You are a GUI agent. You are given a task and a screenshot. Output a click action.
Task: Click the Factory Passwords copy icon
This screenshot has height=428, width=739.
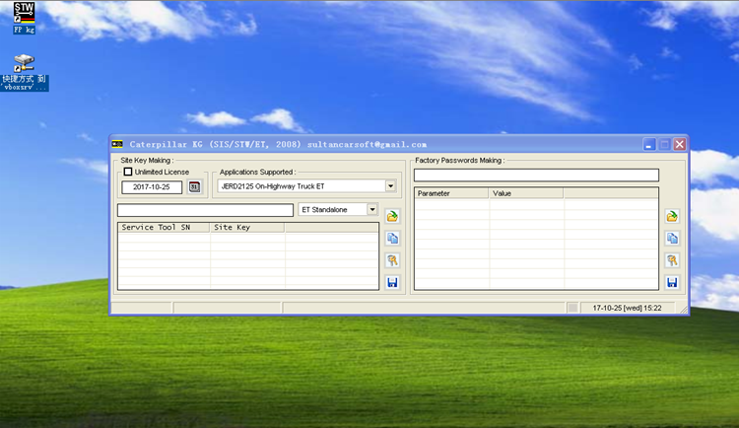click(x=672, y=239)
